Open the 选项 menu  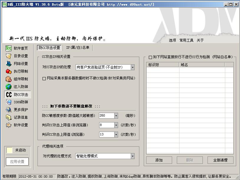pos(172,40)
